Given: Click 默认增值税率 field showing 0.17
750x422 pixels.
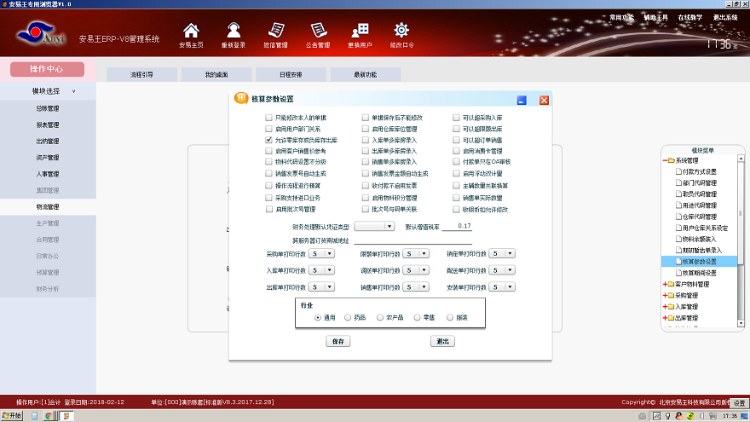Looking at the screenshot, I should coord(458,226).
